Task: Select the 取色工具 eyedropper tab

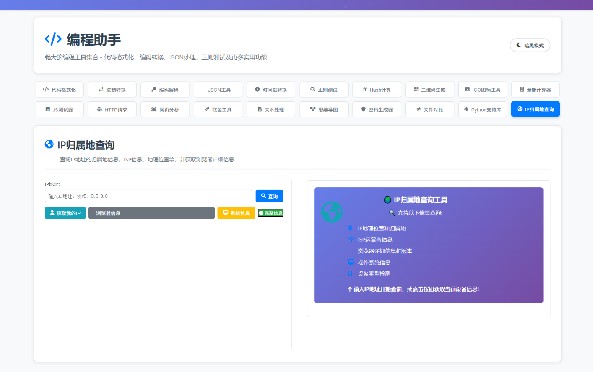Action: point(218,109)
